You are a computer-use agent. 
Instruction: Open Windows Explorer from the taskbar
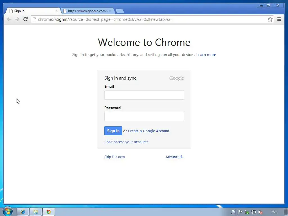point(36,212)
